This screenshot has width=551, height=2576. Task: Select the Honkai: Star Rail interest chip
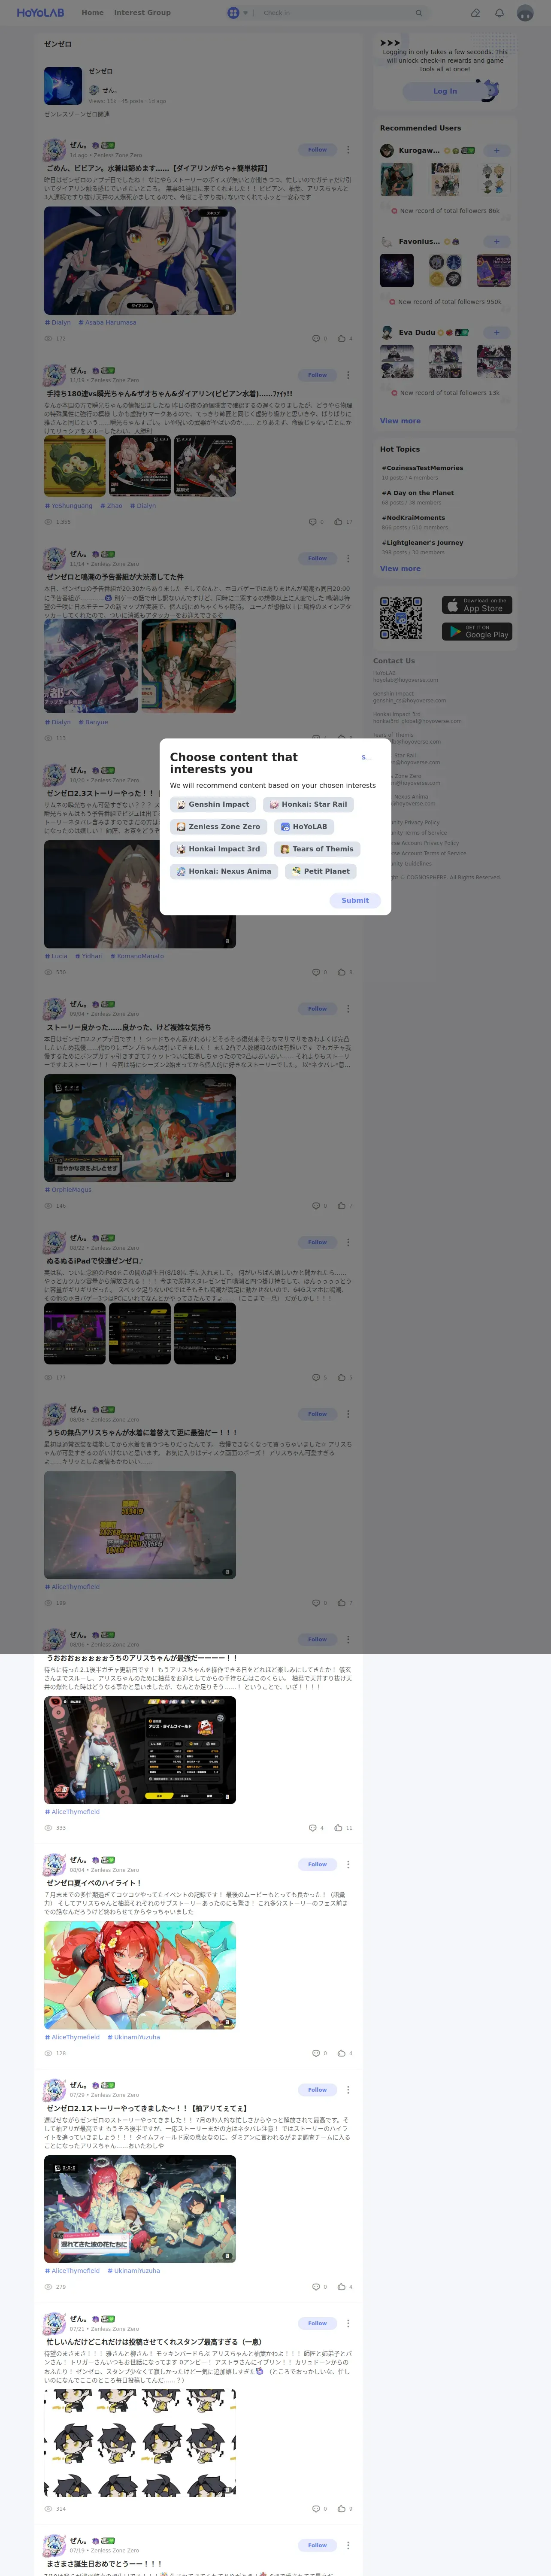pos(308,804)
